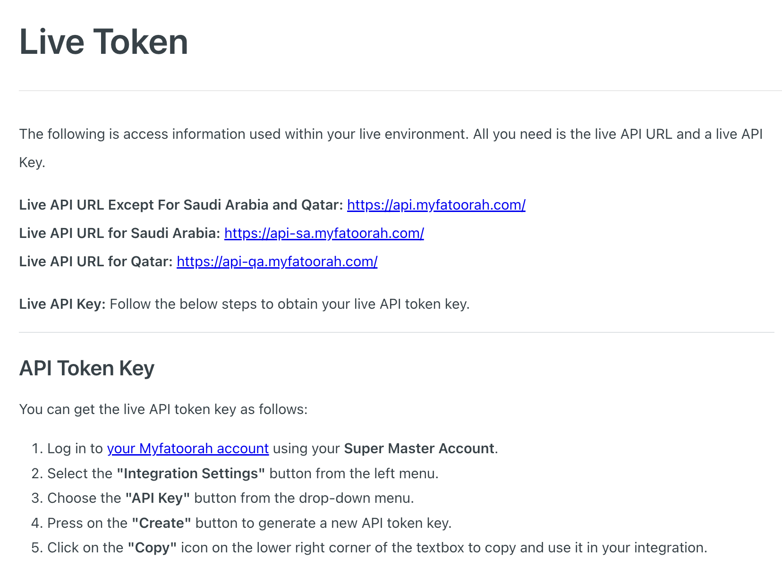782x567 pixels.
Task: Click "Follow the below steps" sentence text
Action: click(x=289, y=304)
